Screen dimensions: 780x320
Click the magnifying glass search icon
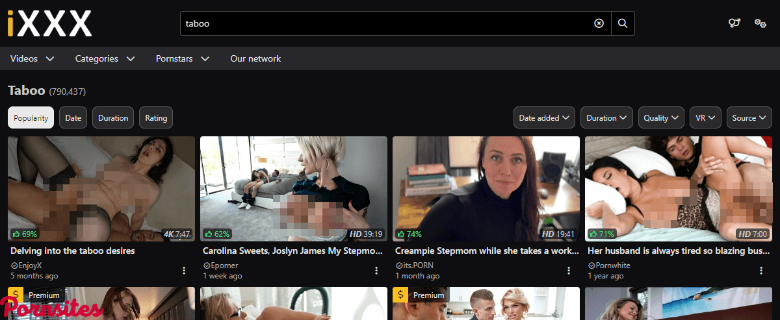click(623, 23)
